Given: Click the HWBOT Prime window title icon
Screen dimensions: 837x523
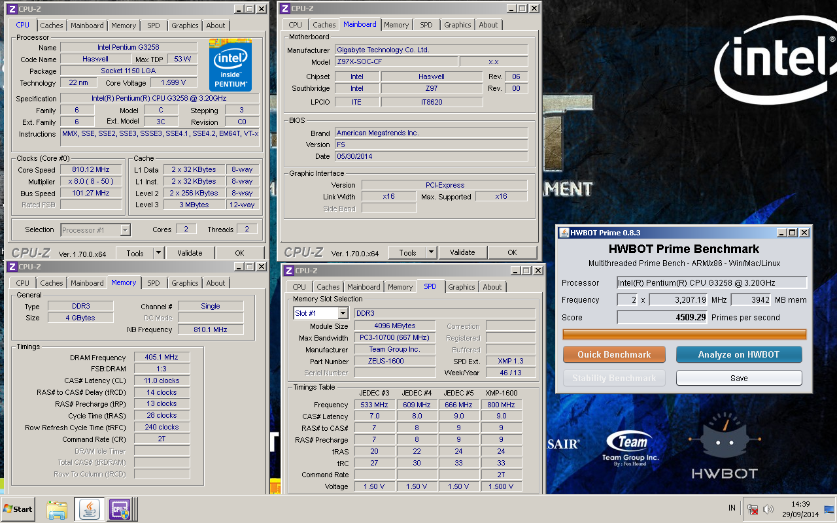Looking at the screenshot, I should [563, 233].
